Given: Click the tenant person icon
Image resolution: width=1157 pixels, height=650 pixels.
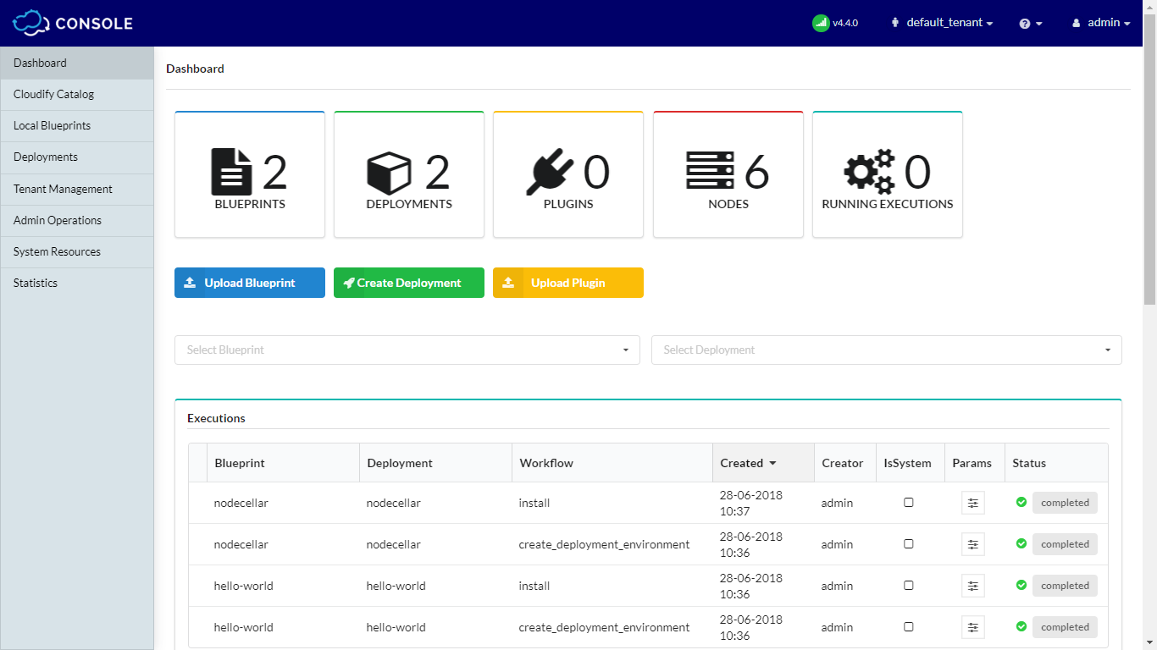Looking at the screenshot, I should click(895, 23).
